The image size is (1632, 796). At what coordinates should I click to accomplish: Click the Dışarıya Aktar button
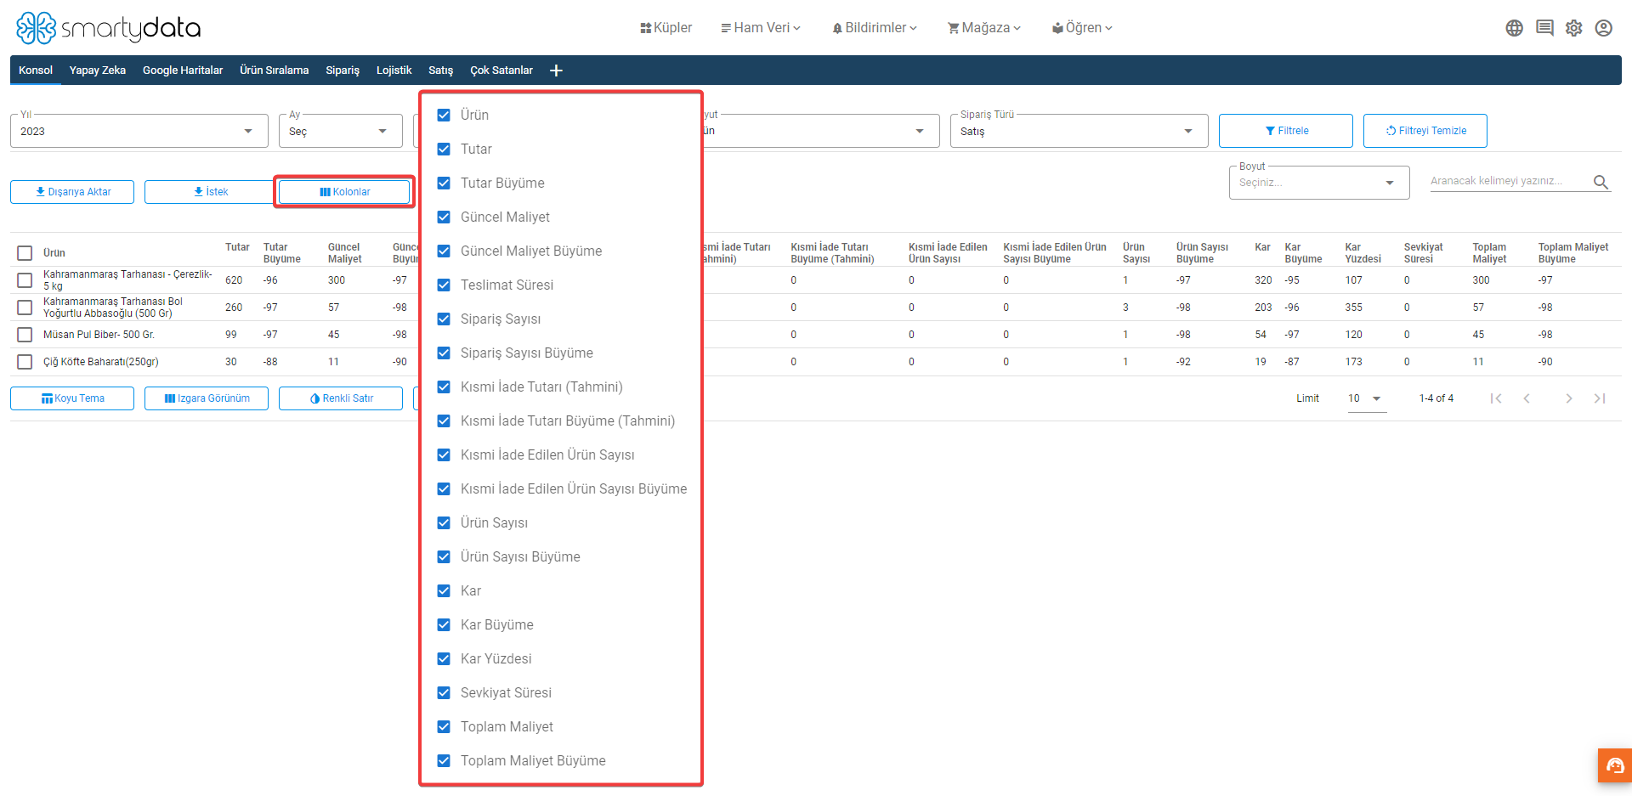(x=72, y=192)
